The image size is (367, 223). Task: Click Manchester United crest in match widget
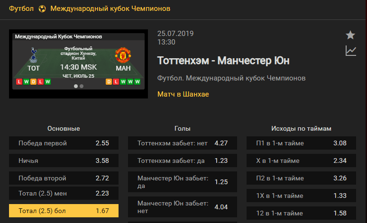[123, 55]
